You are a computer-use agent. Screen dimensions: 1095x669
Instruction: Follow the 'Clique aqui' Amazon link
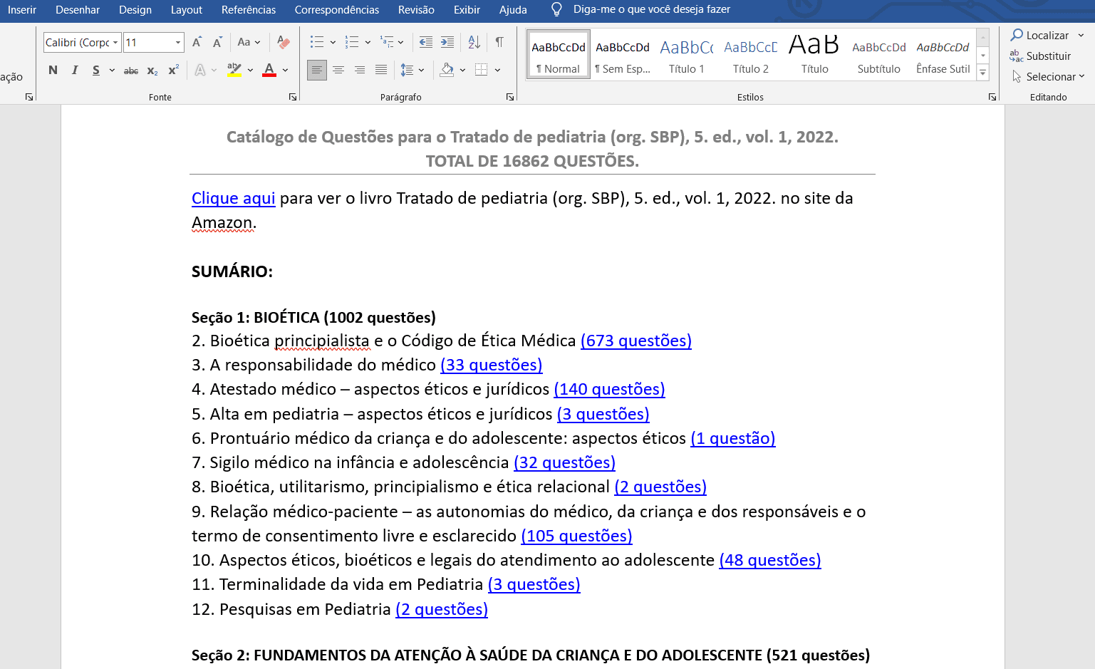pos(234,198)
